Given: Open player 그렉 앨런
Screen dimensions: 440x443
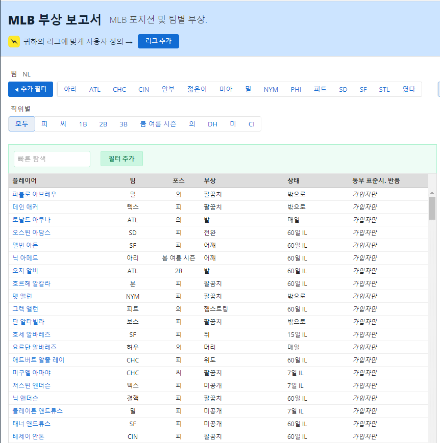Looking at the screenshot, I should (25, 309).
